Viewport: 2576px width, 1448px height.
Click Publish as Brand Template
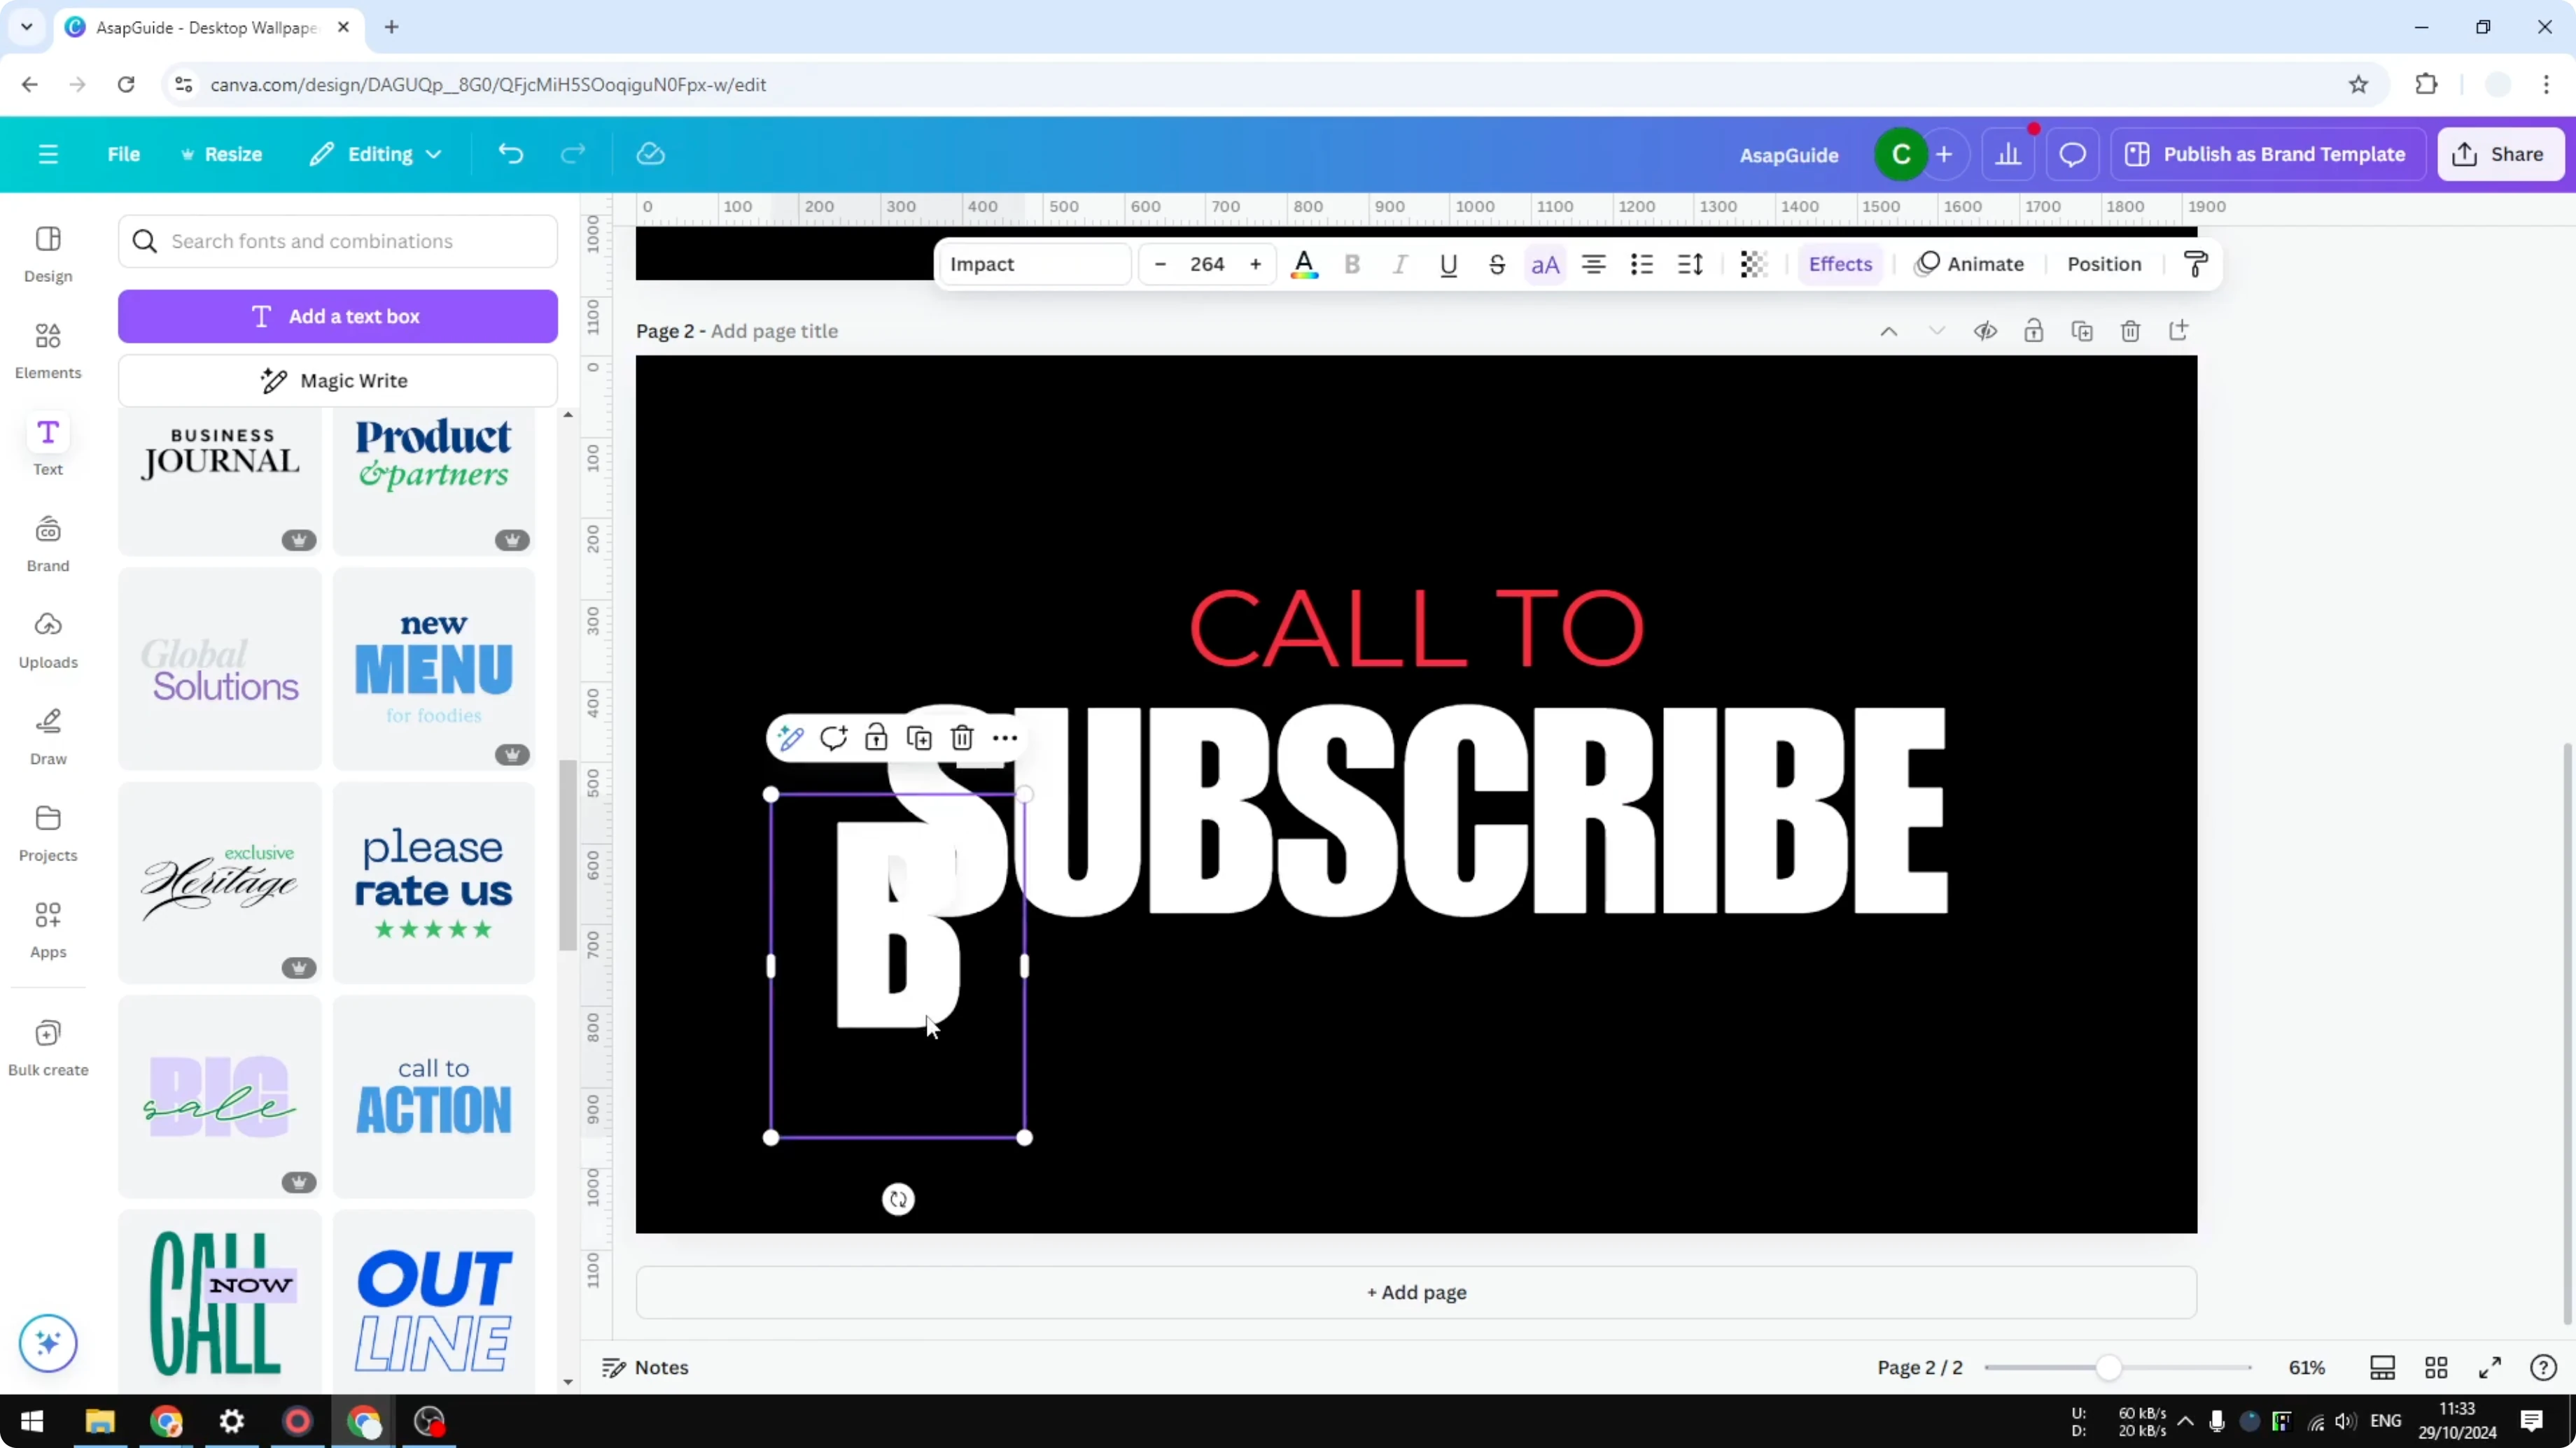point(2268,154)
